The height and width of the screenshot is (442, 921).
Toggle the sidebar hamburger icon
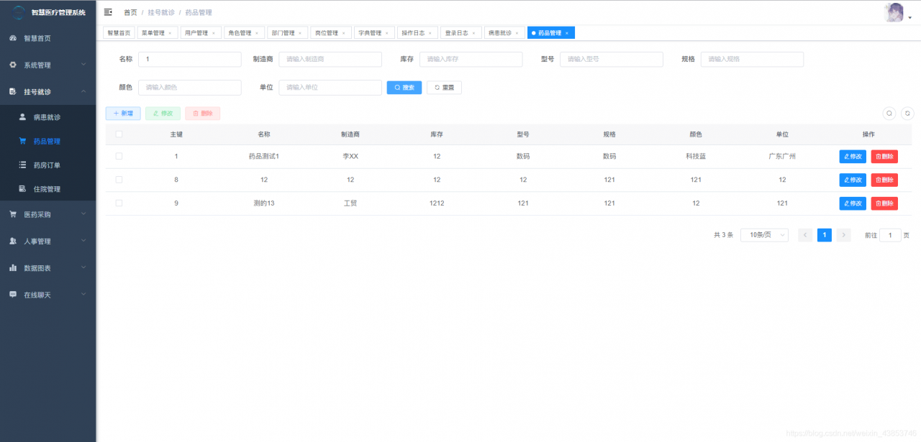pyautogui.click(x=108, y=12)
